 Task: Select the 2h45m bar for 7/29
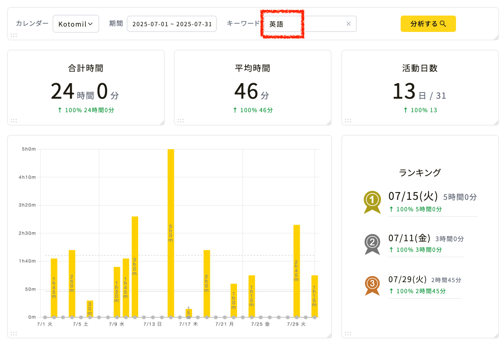point(296,271)
